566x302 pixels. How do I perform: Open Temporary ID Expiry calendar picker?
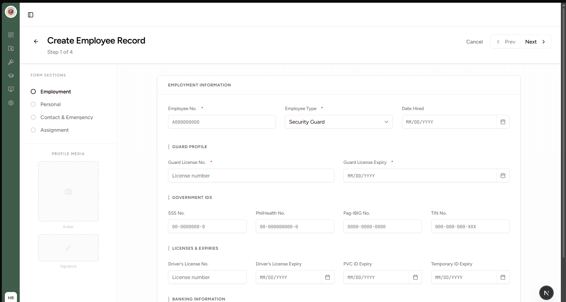[503, 277]
